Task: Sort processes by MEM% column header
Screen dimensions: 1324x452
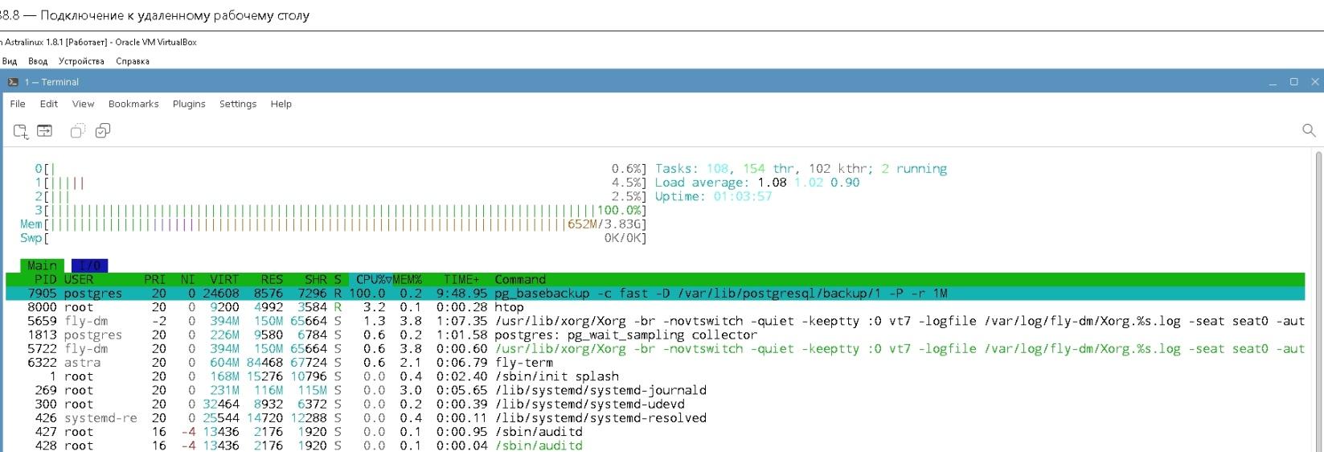Action: tap(407, 280)
